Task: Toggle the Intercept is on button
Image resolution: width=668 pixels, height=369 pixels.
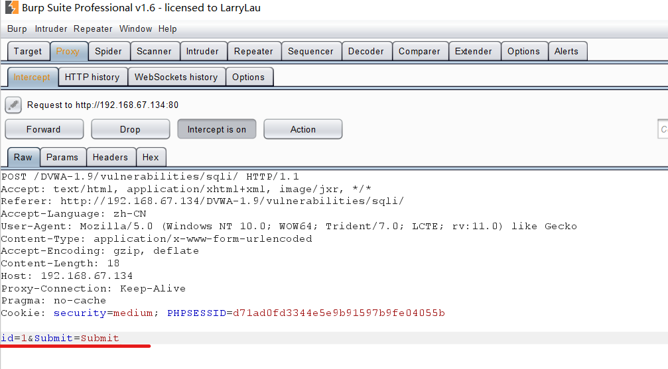Action: point(217,129)
